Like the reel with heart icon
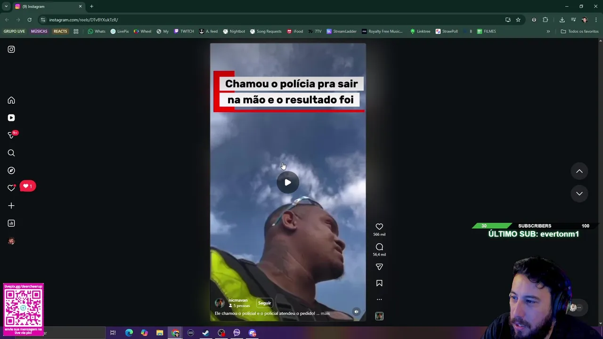This screenshot has width=603, height=339. (x=379, y=226)
